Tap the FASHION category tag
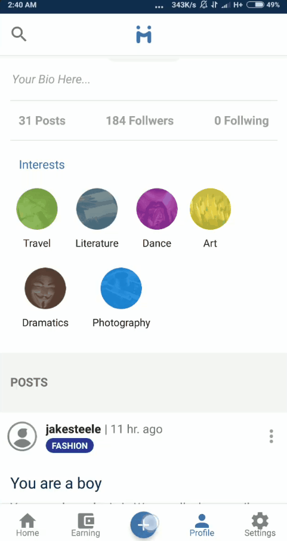The image size is (287, 541). [x=70, y=446]
